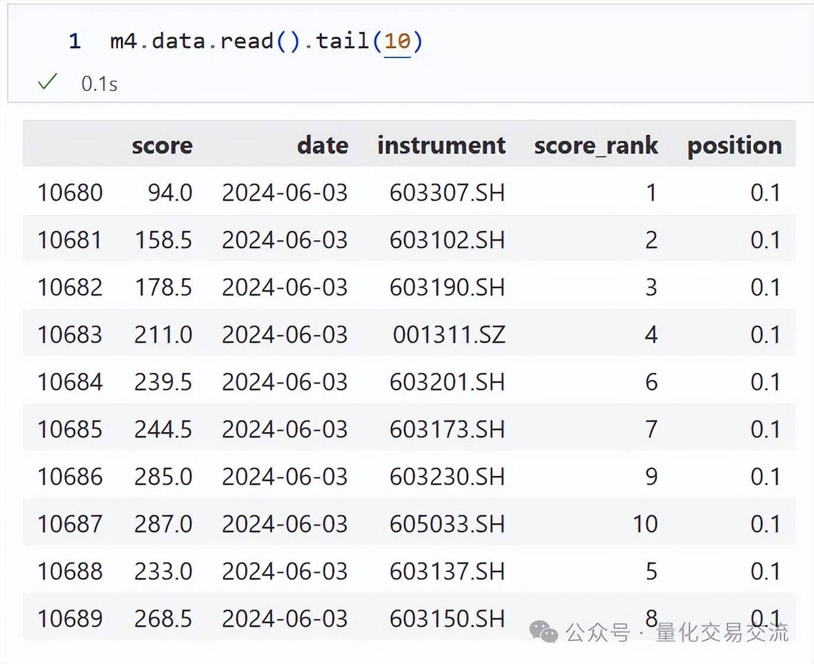Click score_rank value 10
Screen dimensions: 814x664
[x=645, y=524]
